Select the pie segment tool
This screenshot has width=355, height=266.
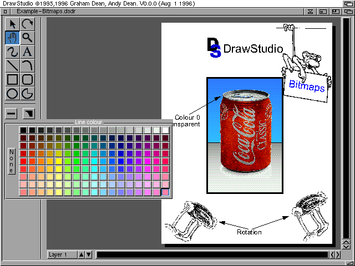point(27,94)
